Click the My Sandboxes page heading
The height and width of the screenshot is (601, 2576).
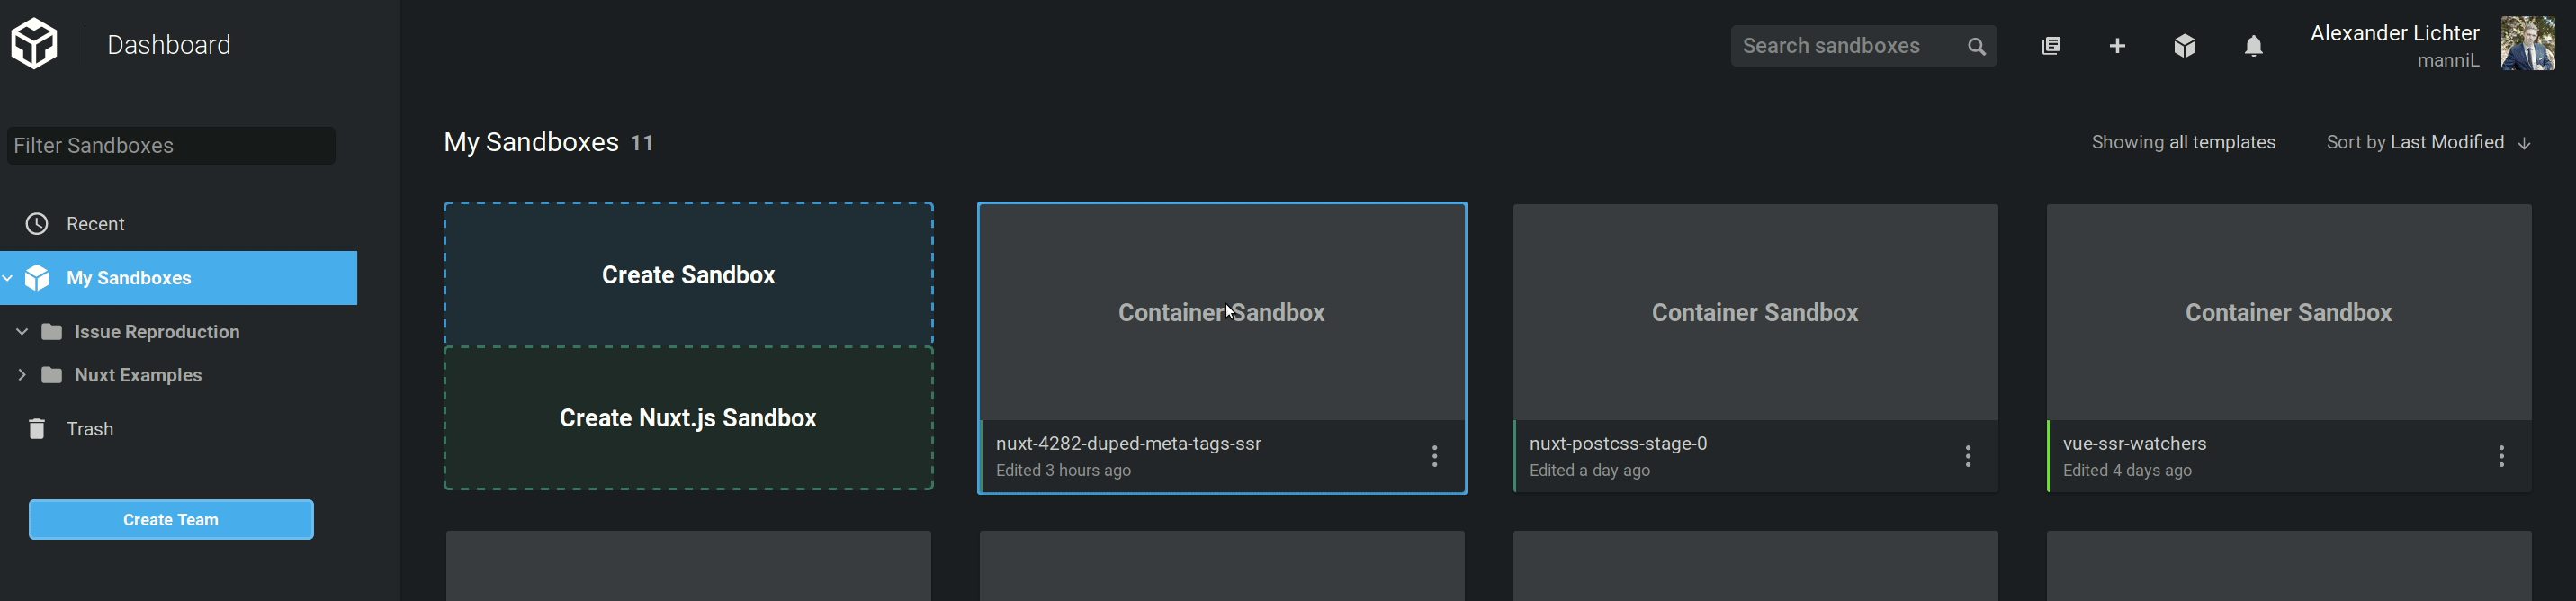531,142
